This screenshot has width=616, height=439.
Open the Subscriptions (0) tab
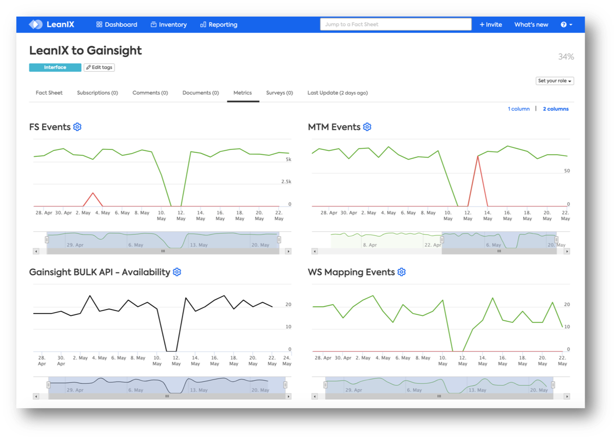point(97,93)
